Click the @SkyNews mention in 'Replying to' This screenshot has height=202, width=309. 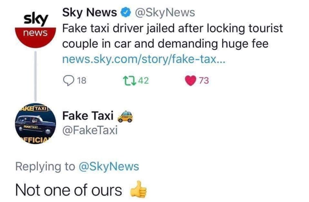coord(108,166)
